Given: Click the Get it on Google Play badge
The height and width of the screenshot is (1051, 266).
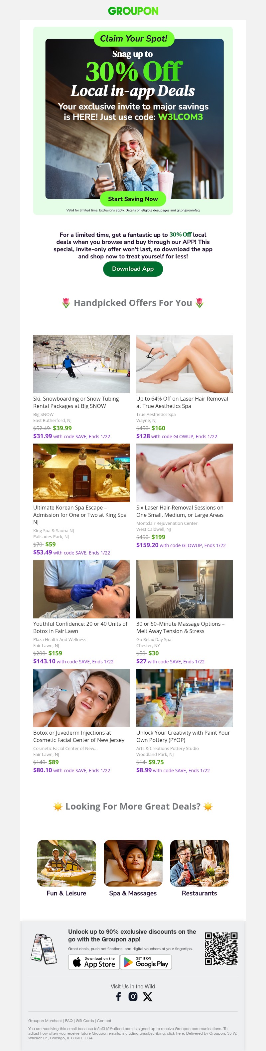Looking at the screenshot, I should tap(146, 962).
